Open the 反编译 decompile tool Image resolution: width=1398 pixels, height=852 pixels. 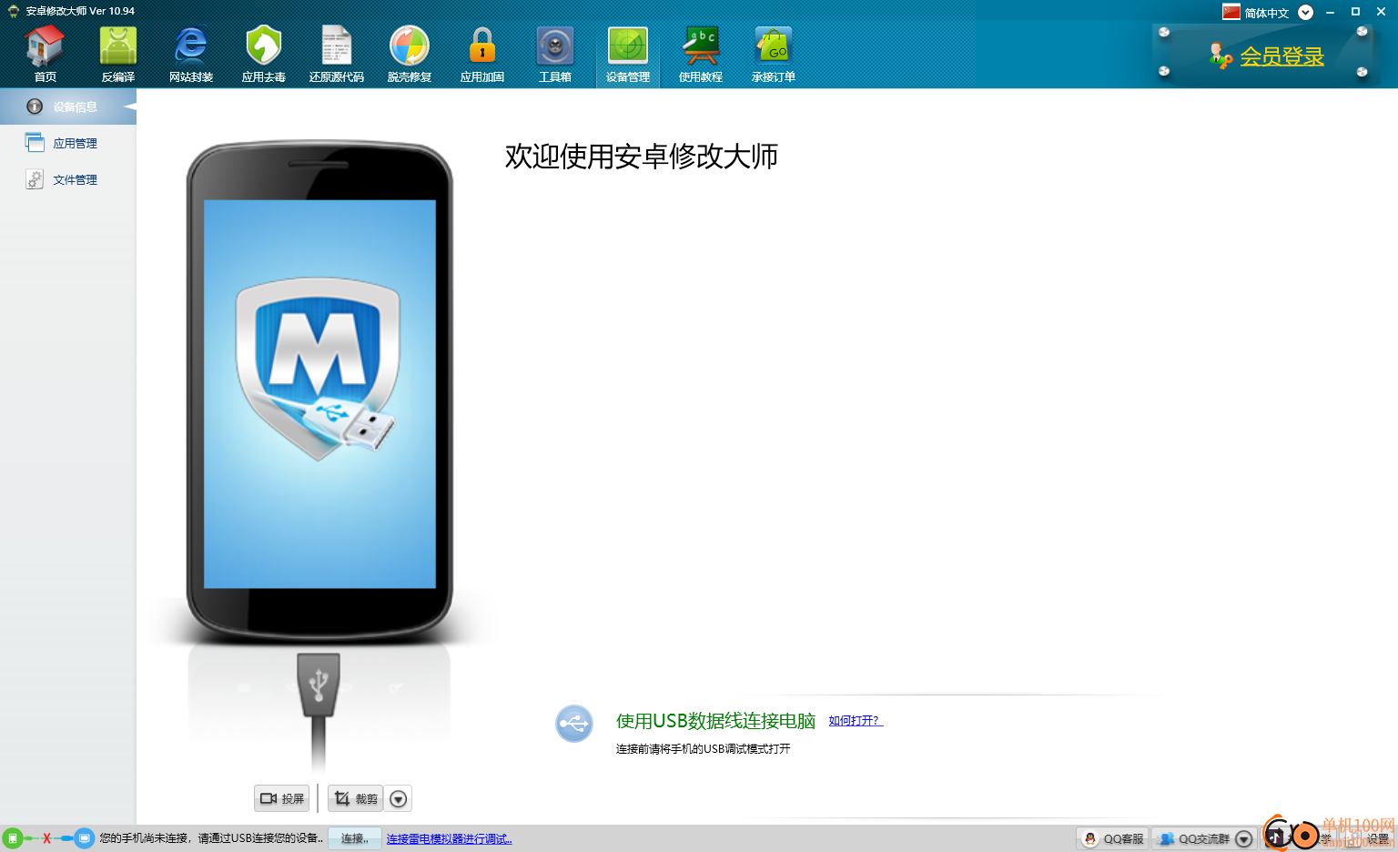pyautogui.click(x=118, y=54)
